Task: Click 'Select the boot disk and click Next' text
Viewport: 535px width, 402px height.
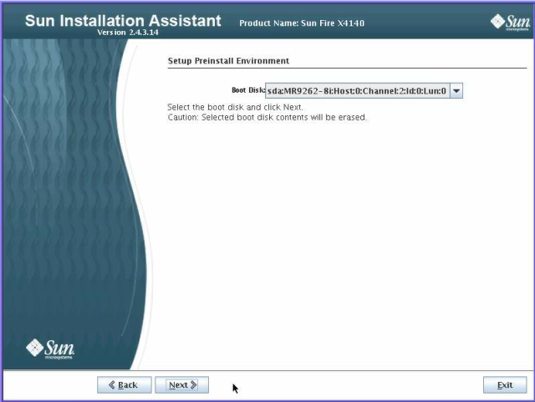Action: [235, 107]
